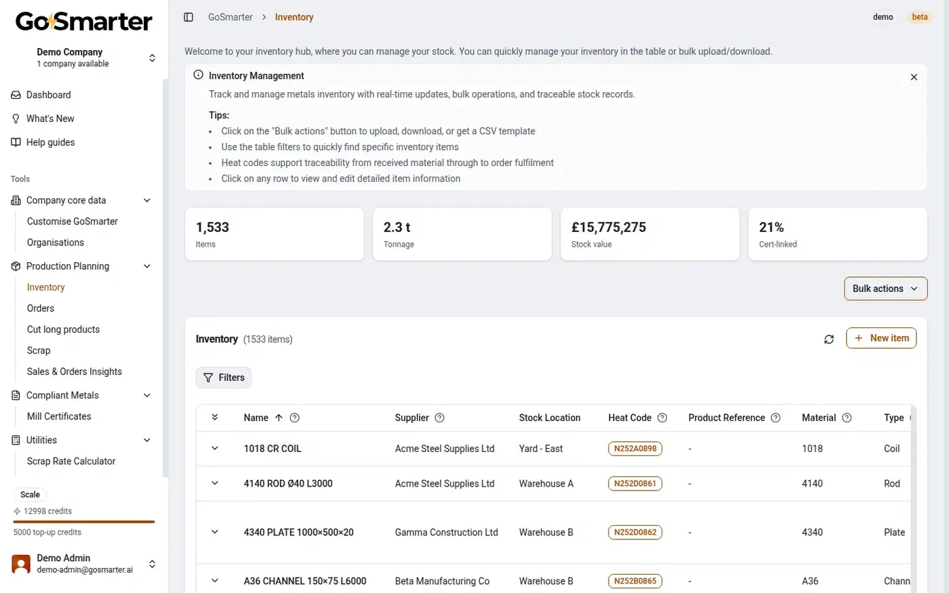Screen dimensions: 949x593
Task: Open the Scrap Rate Calculator
Action: click(x=71, y=462)
